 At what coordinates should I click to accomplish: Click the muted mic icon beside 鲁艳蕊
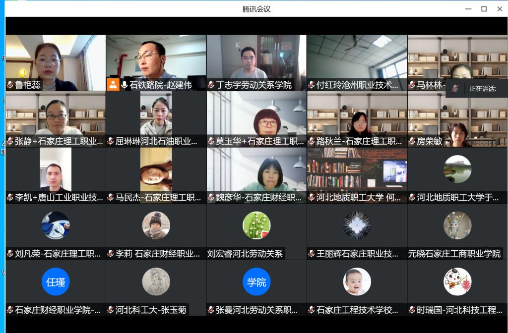coord(10,85)
